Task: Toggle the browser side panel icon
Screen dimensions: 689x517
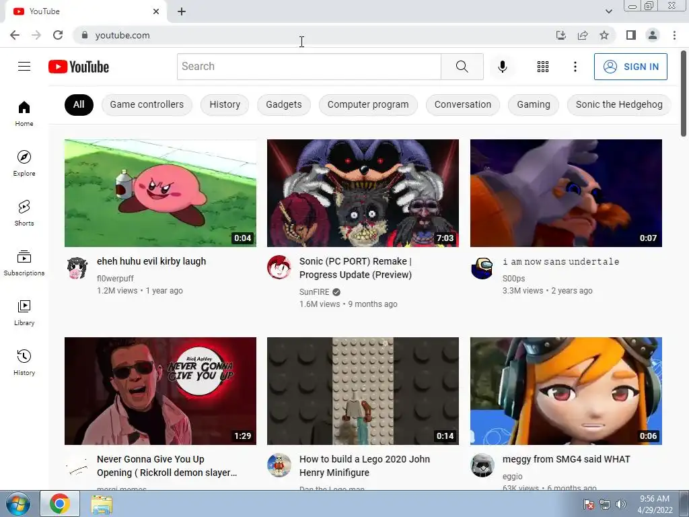Action: point(631,35)
